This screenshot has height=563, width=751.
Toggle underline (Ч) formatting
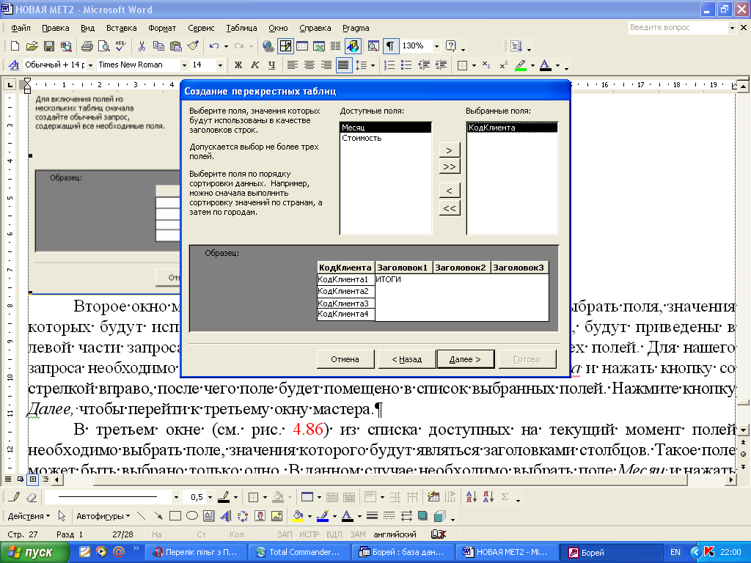[x=271, y=65]
